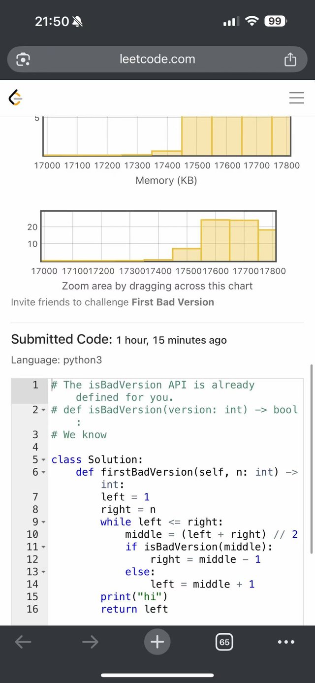Tap the leetcode.com address field
Image resolution: width=315 pixels, height=683 pixels.
[x=157, y=60]
